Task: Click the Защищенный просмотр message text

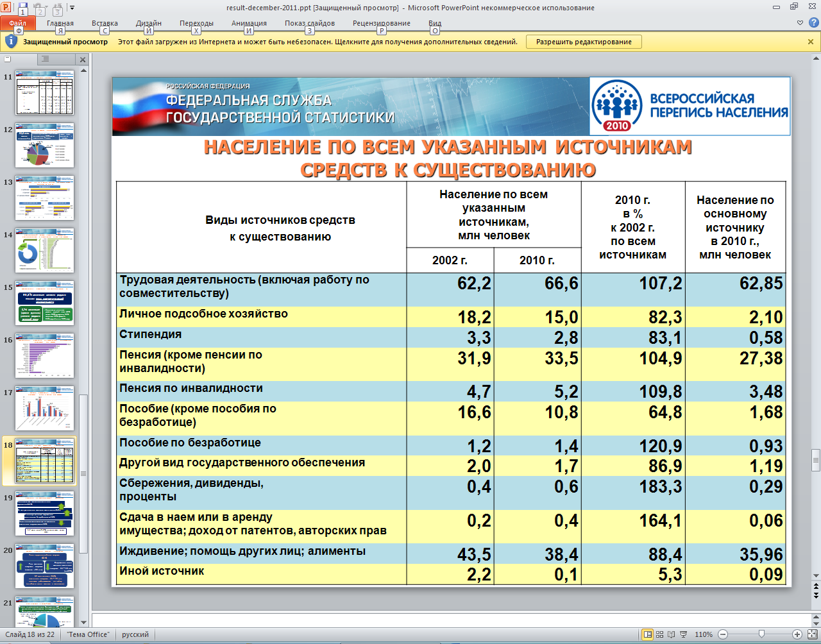Action: click(x=65, y=42)
